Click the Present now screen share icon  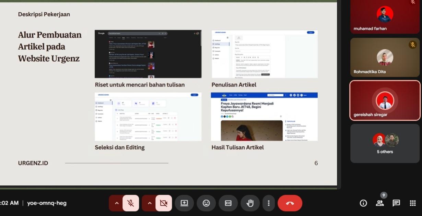(x=184, y=203)
